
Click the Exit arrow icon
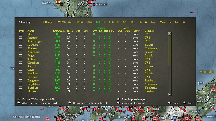pyautogui.click(x=185, y=103)
